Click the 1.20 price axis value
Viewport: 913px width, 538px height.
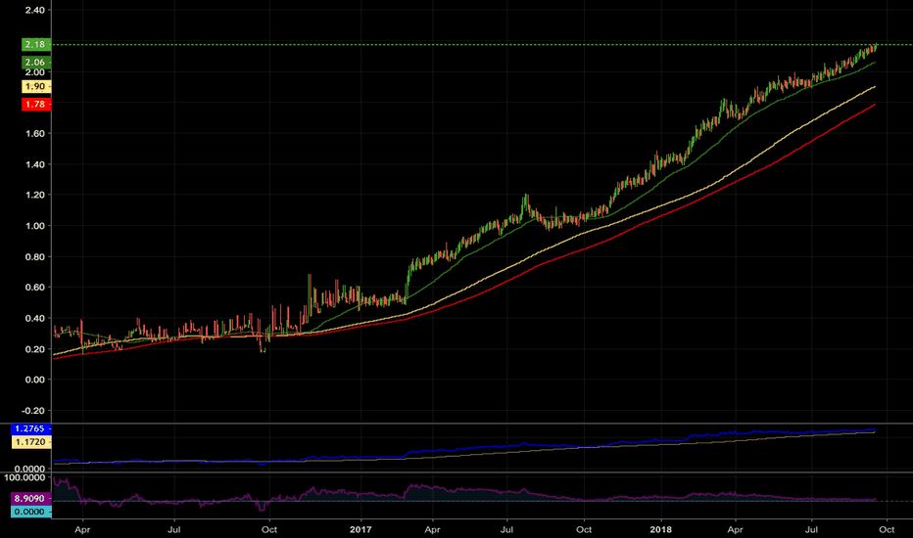click(x=35, y=195)
